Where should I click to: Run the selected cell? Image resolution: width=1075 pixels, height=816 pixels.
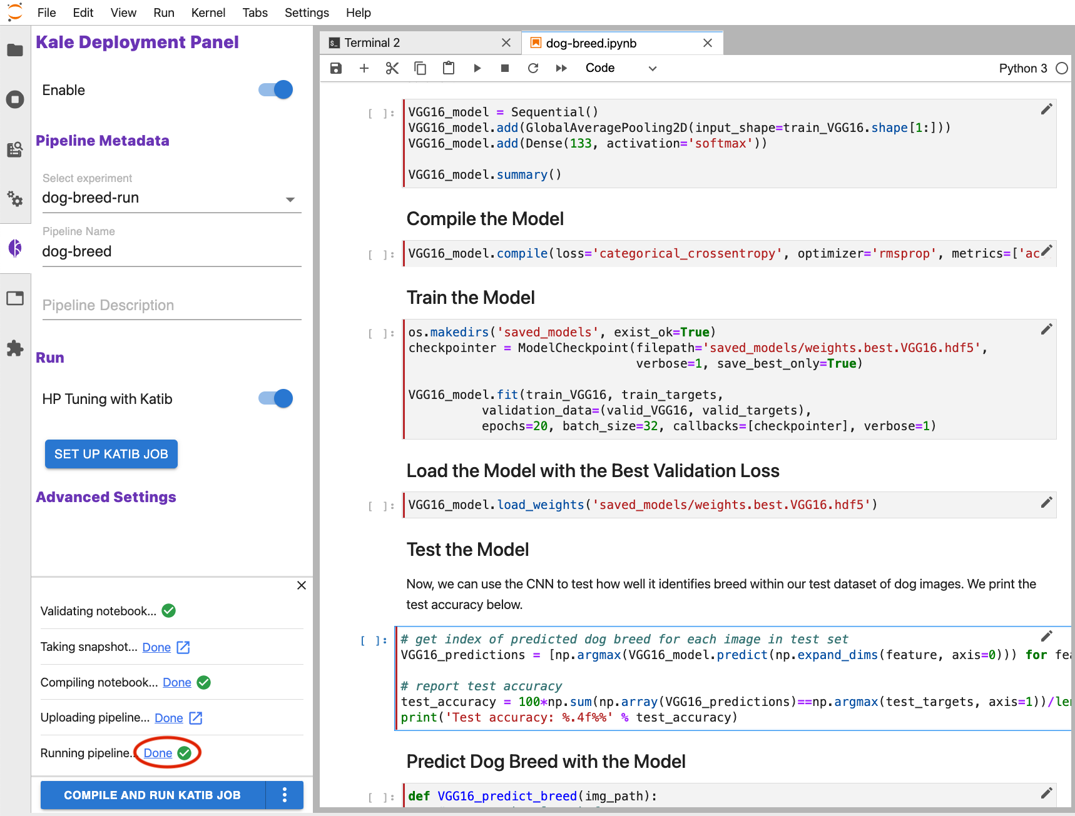[x=477, y=68]
